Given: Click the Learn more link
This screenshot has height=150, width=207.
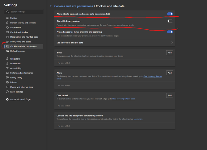Looking at the screenshot, I should point(138,119).
